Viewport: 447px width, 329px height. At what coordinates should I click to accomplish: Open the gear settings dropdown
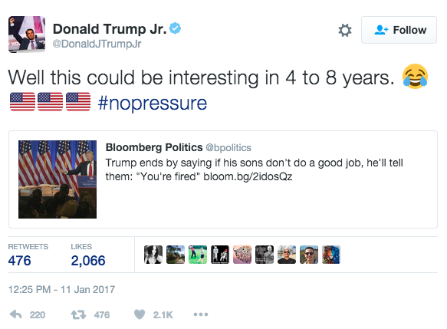[x=345, y=30]
